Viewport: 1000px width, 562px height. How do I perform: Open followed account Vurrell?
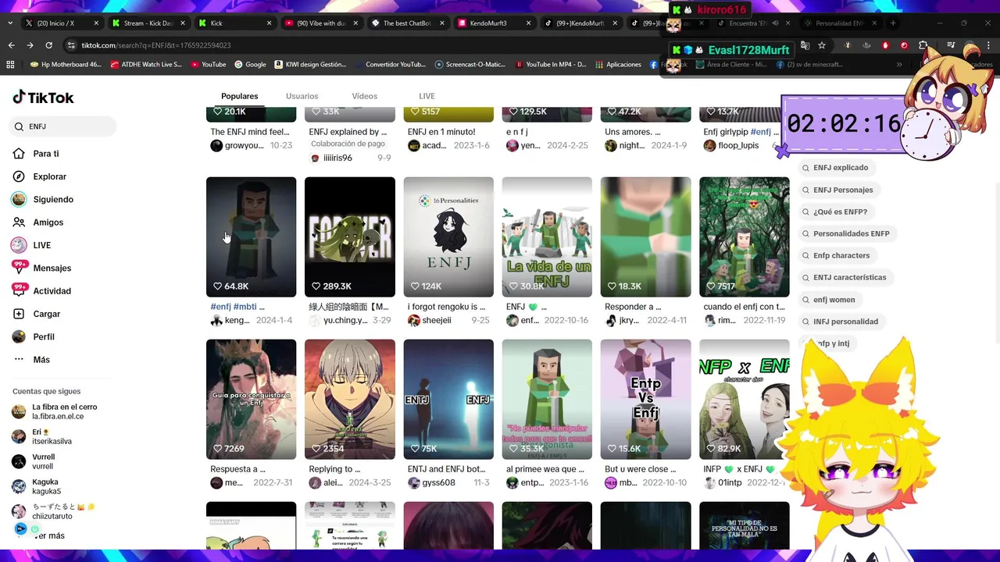pyautogui.click(x=34, y=461)
